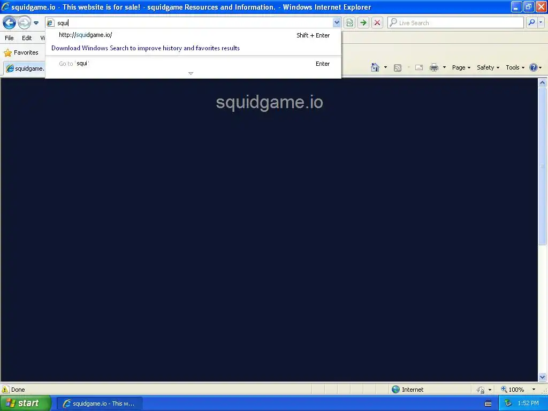The height and width of the screenshot is (411, 548).
Task: Click the green Go arrow button
Action: click(363, 23)
